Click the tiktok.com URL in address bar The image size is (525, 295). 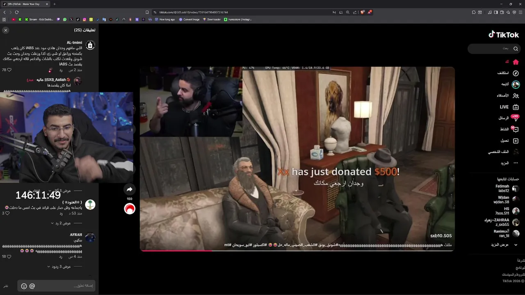[194, 12]
